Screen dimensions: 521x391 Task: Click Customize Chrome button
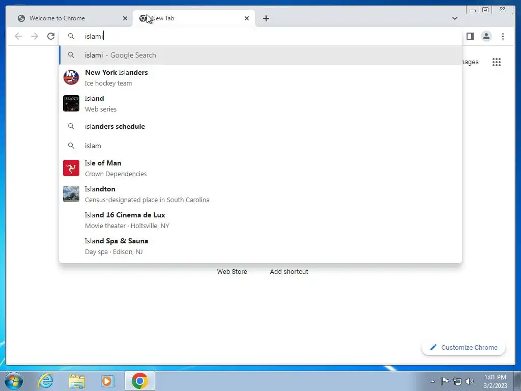464,347
